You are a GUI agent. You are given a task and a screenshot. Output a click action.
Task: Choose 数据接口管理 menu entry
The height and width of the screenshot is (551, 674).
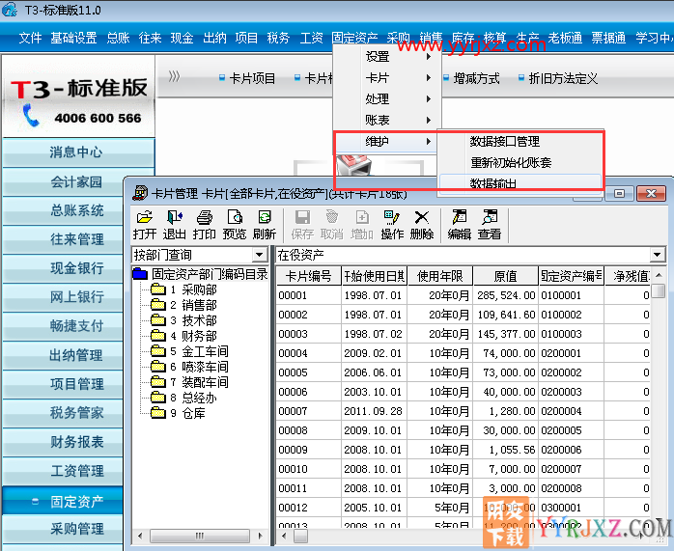click(x=520, y=141)
